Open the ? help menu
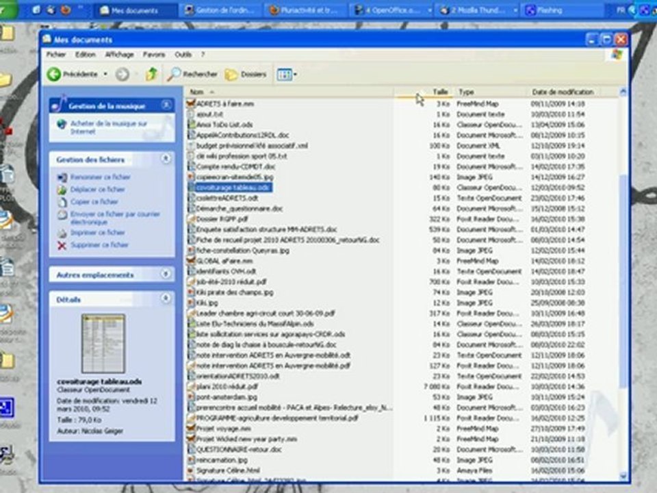Image resolution: width=657 pixels, height=493 pixels. click(x=203, y=55)
